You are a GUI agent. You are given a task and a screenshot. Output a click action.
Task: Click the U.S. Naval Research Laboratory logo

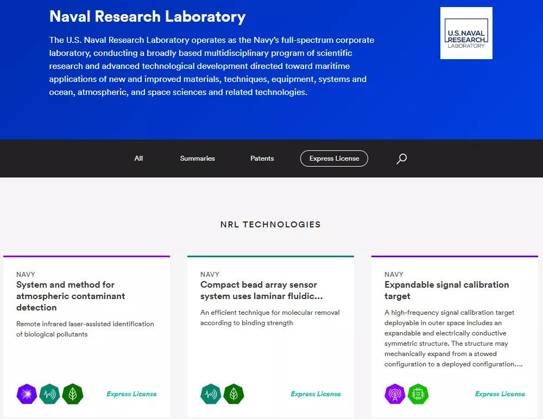point(466,33)
